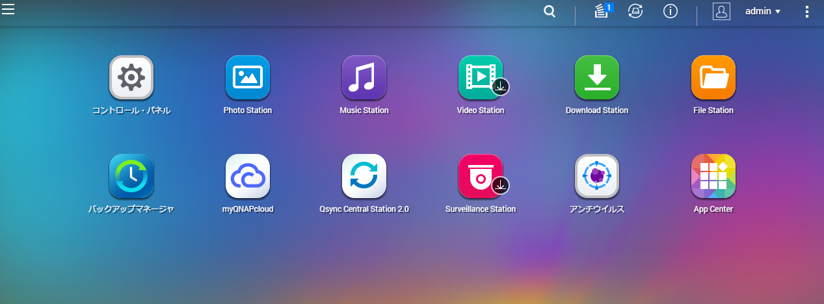Click the Surveillance Station label
The width and height of the screenshot is (824, 304).
pyautogui.click(x=481, y=209)
